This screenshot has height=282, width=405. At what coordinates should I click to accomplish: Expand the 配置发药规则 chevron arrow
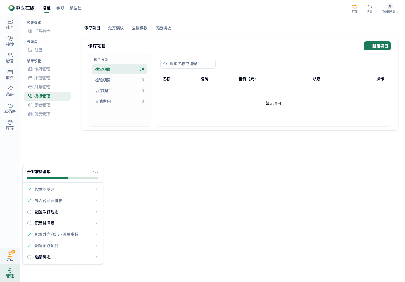(x=96, y=212)
